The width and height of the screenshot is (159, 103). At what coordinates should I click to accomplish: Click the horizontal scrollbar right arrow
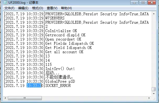tap(149, 98)
